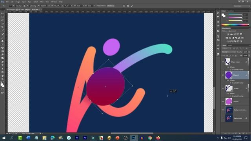Image resolution: width=251 pixels, height=141 pixels.
Task: Cancel the transform in options bar
Action: [128, 6]
